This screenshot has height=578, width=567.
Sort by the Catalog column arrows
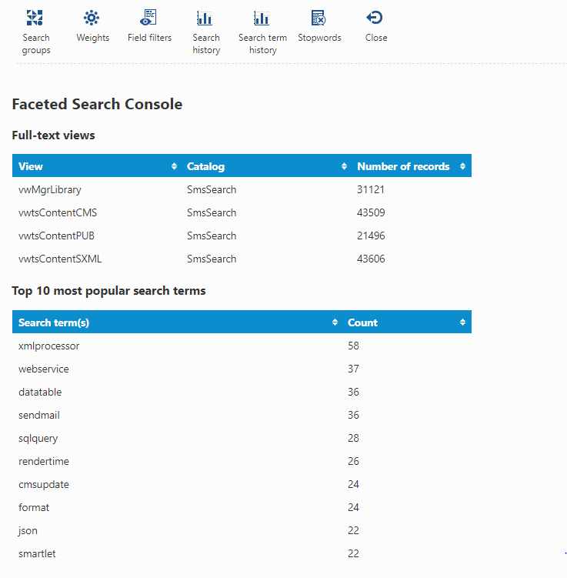pos(344,166)
